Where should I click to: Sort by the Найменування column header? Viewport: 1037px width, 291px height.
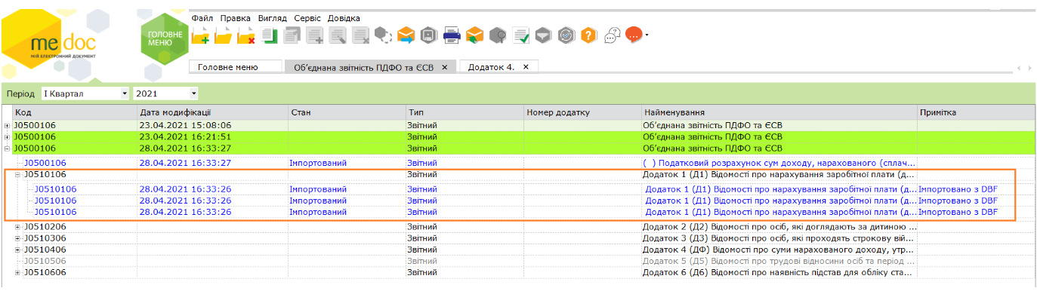tap(779, 112)
